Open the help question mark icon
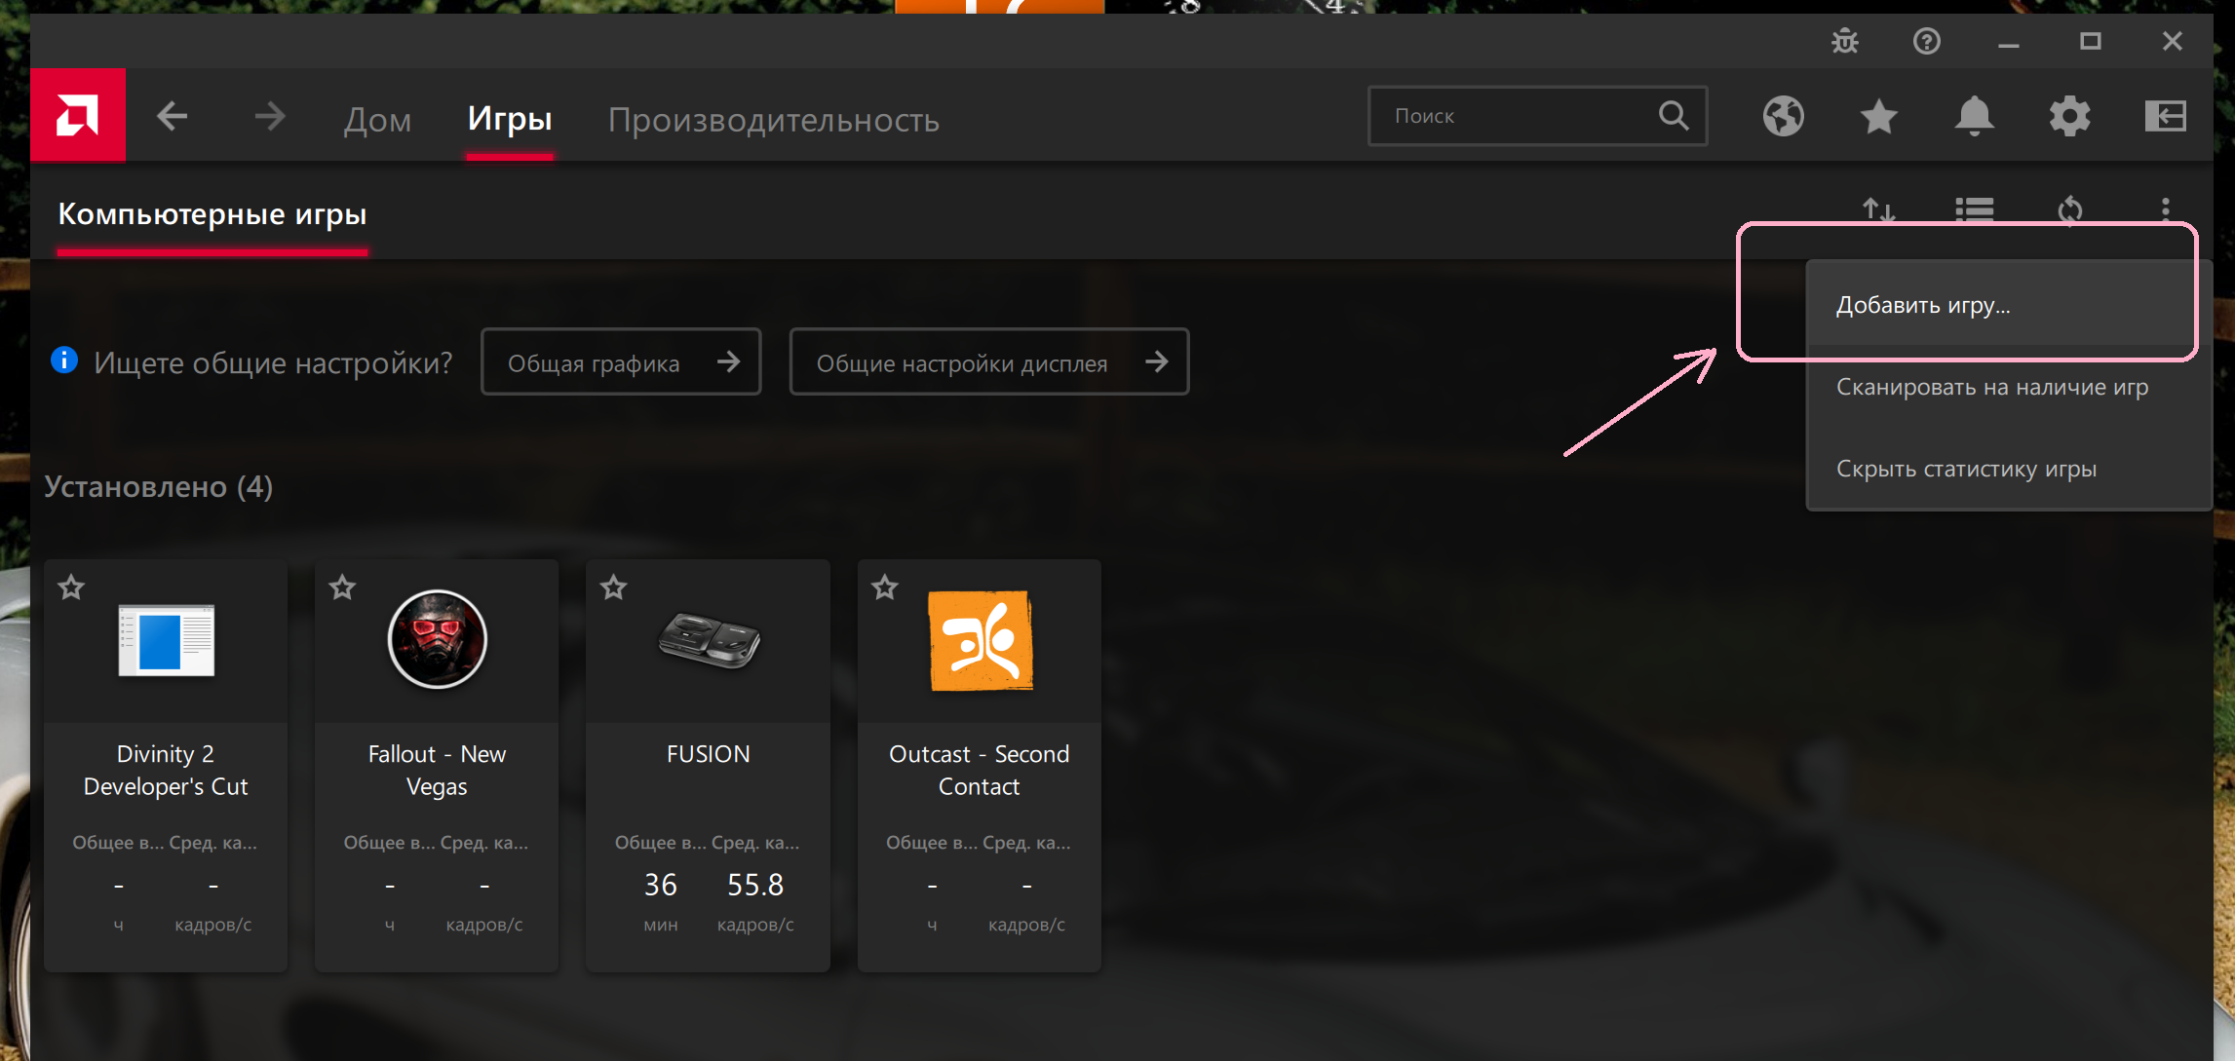Viewport: 2235px width, 1061px height. click(1927, 41)
